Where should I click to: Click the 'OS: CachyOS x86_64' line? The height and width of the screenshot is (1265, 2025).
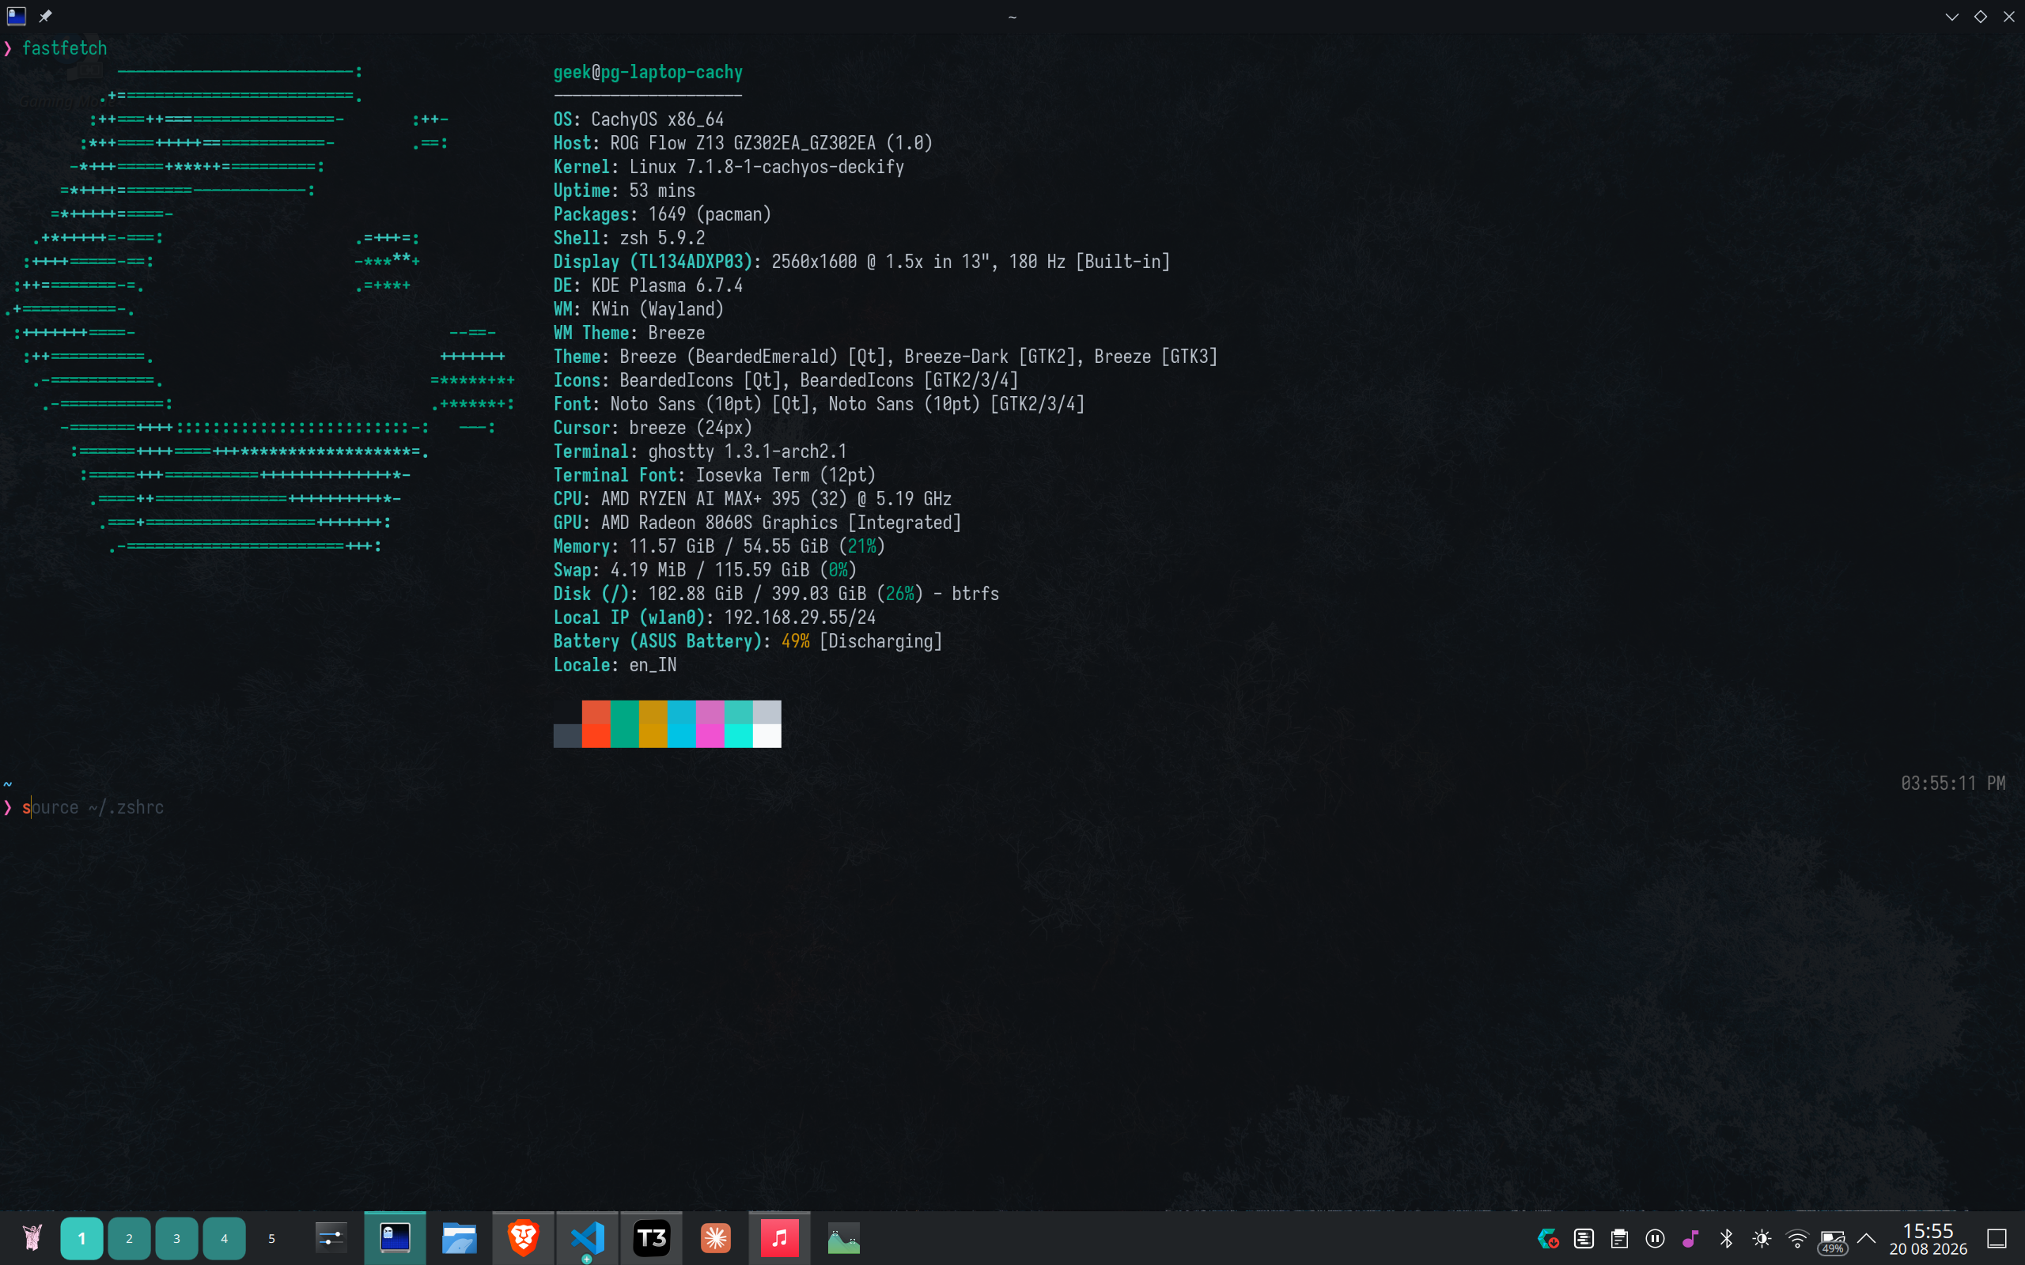[x=638, y=119]
